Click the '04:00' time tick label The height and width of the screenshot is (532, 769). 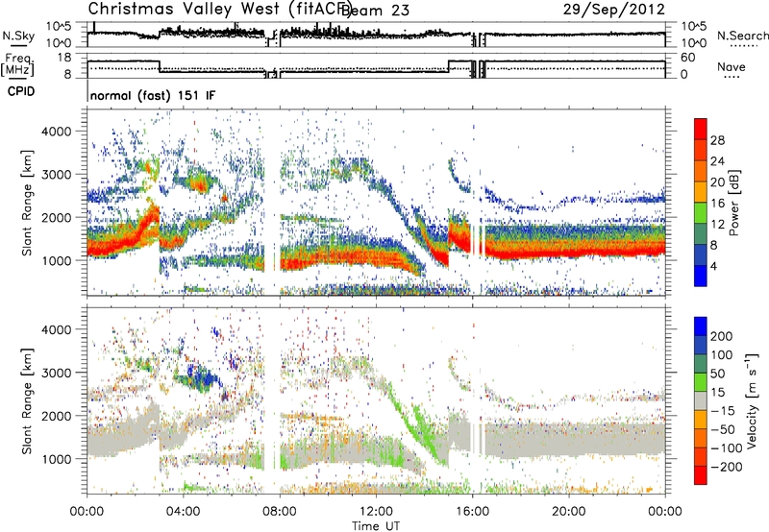click(x=183, y=512)
